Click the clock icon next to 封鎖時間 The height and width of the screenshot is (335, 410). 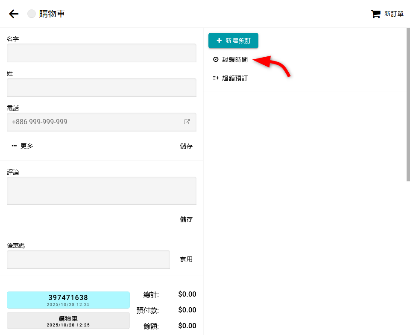click(x=216, y=60)
